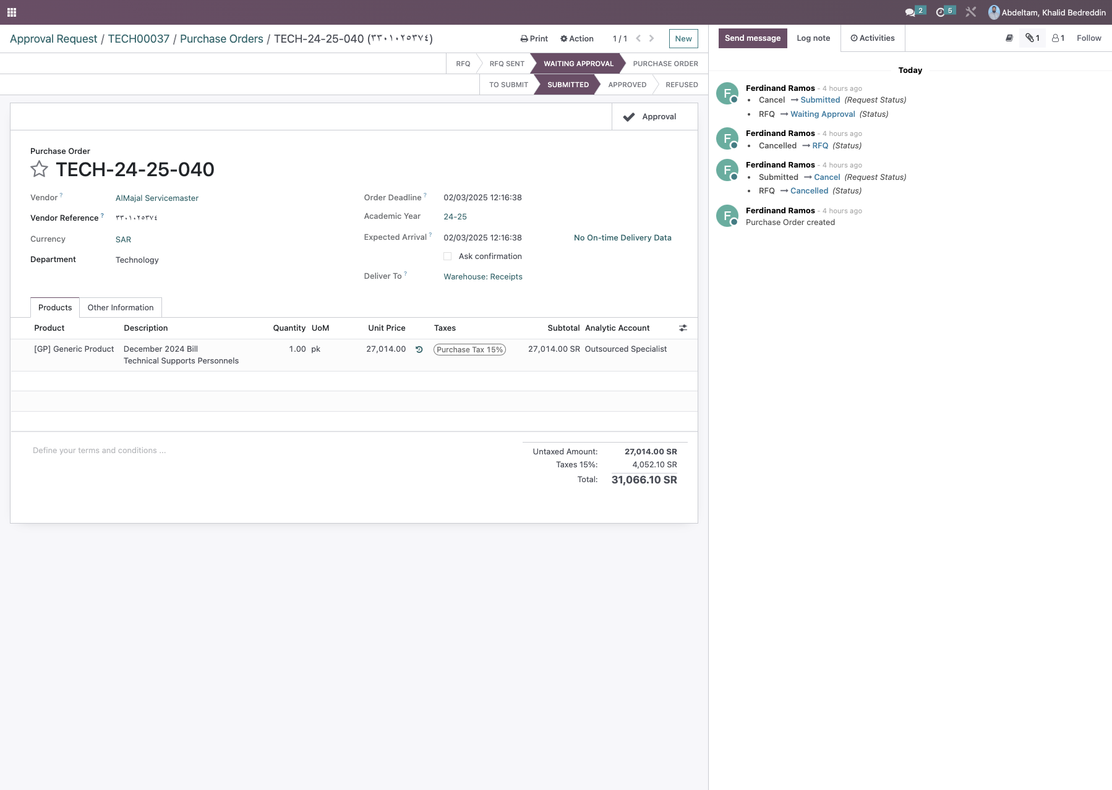The height and width of the screenshot is (790, 1112).
Task: Select the Products tab
Action: coord(55,308)
